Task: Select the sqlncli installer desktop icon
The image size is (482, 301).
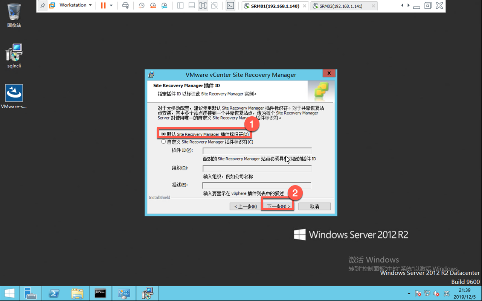Action: [14, 56]
